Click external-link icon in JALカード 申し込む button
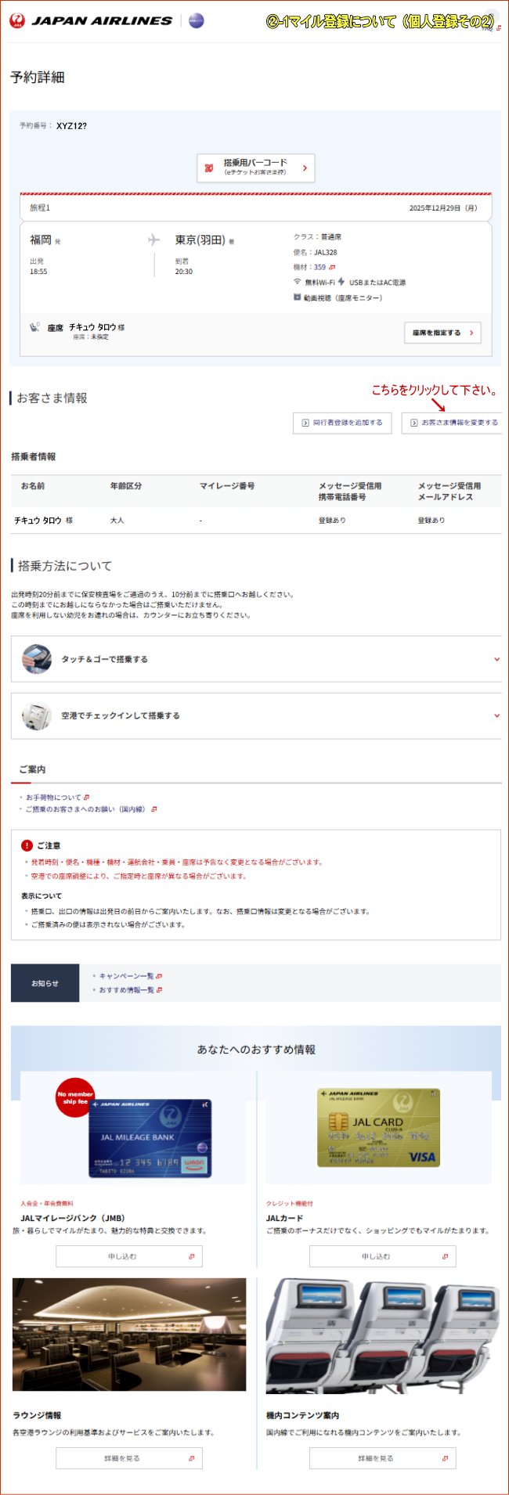This screenshot has height=1495, width=509. (x=445, y=1256)
